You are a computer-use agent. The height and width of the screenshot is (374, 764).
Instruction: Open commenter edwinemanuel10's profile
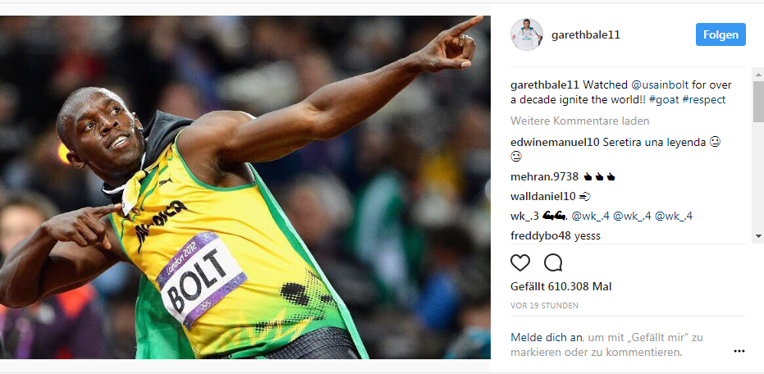[x=555, y=143]
